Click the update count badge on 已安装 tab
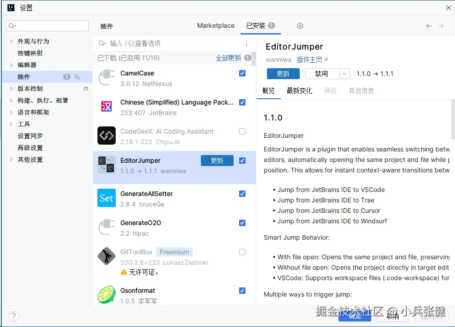This screenshot has width=455, height=327. click(x=271, y=25)
